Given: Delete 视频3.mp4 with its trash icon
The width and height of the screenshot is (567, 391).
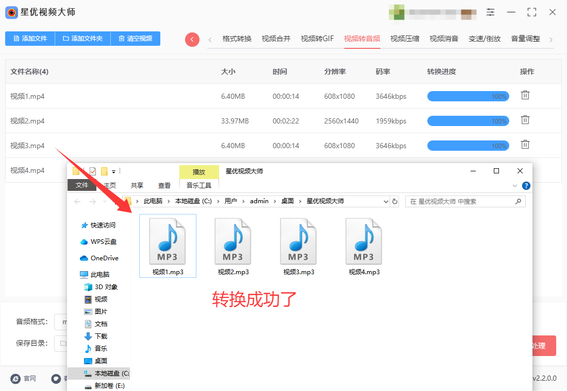Looking at the screenshot, I should point(525,145).
